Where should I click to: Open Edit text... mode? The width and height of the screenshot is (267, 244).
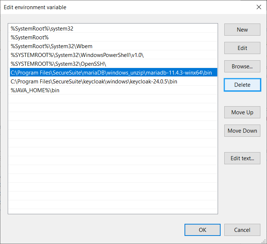[x=242, y=158]
